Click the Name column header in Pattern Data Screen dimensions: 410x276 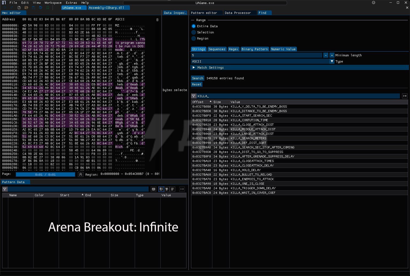point(21,195)
